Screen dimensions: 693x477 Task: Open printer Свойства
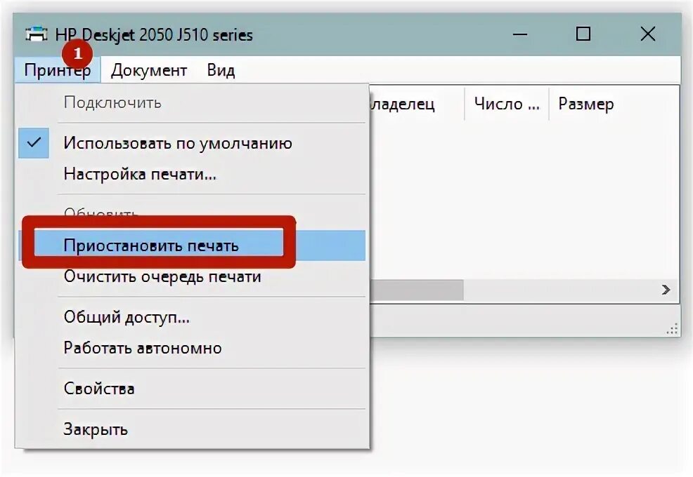click(193, 389)
